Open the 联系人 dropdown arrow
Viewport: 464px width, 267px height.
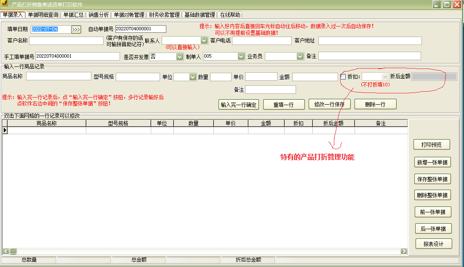(204, 40)
